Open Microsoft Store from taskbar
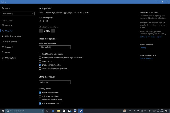The width and height of the screenshot is (170, 113). [64, 111]
